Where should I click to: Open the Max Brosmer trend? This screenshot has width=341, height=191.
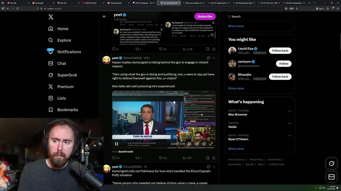coord(238,115)
